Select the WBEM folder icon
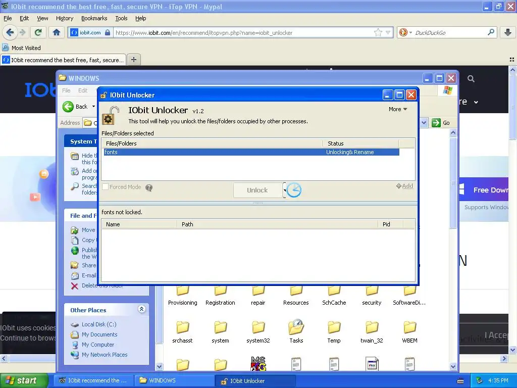Image resolution: width=517 pixels, height=388 pixels. tap(409, 331)
